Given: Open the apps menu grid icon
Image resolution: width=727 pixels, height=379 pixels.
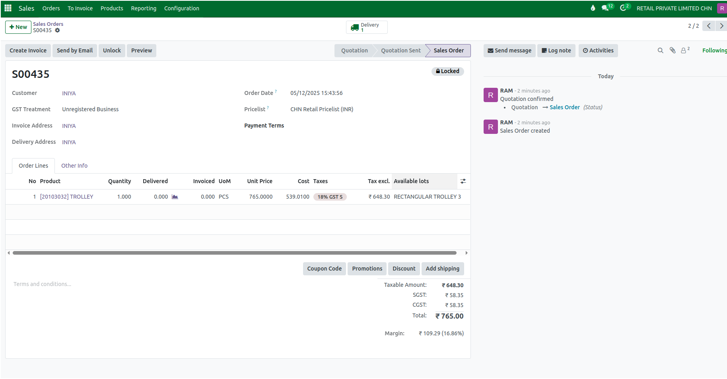Looking at the screenshot, I should 8,8.
